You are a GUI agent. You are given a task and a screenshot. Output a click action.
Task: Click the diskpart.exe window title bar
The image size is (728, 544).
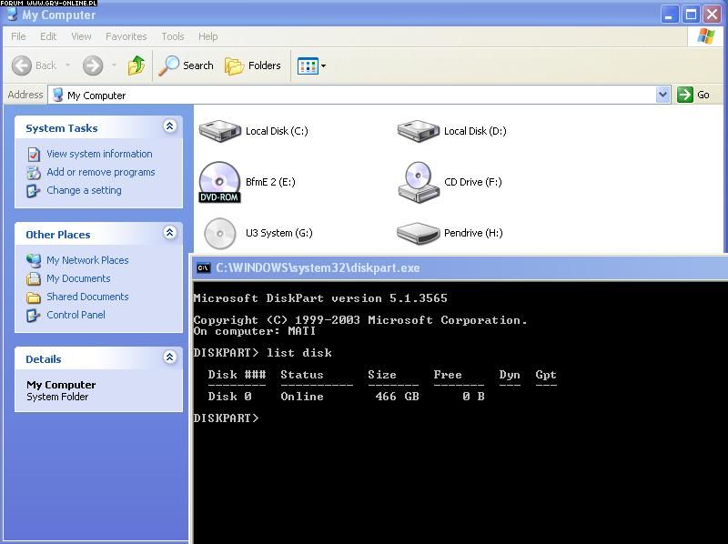pyautogui.click(x=460, y=267)
